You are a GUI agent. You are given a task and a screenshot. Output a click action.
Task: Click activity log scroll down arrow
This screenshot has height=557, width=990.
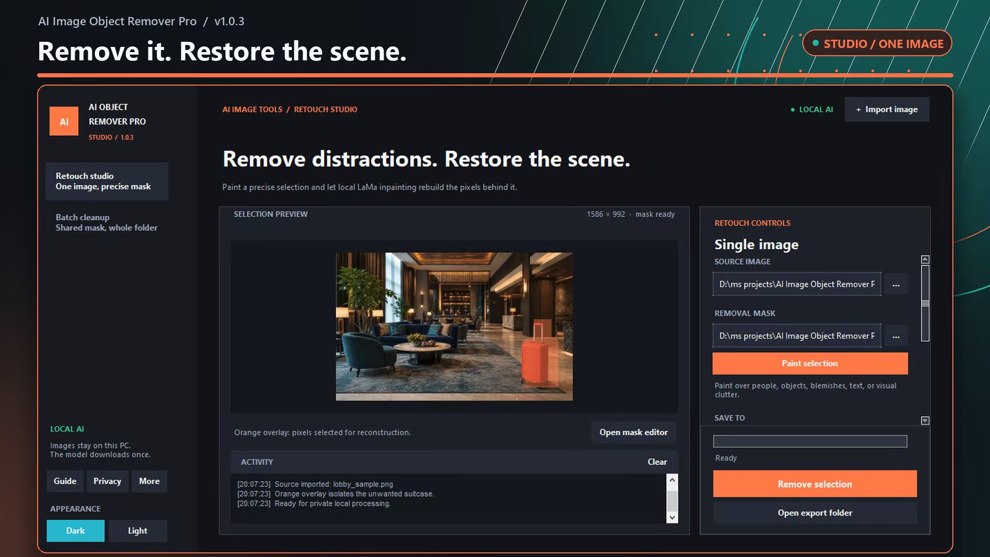pyautogui.click(x=672, y=517)
